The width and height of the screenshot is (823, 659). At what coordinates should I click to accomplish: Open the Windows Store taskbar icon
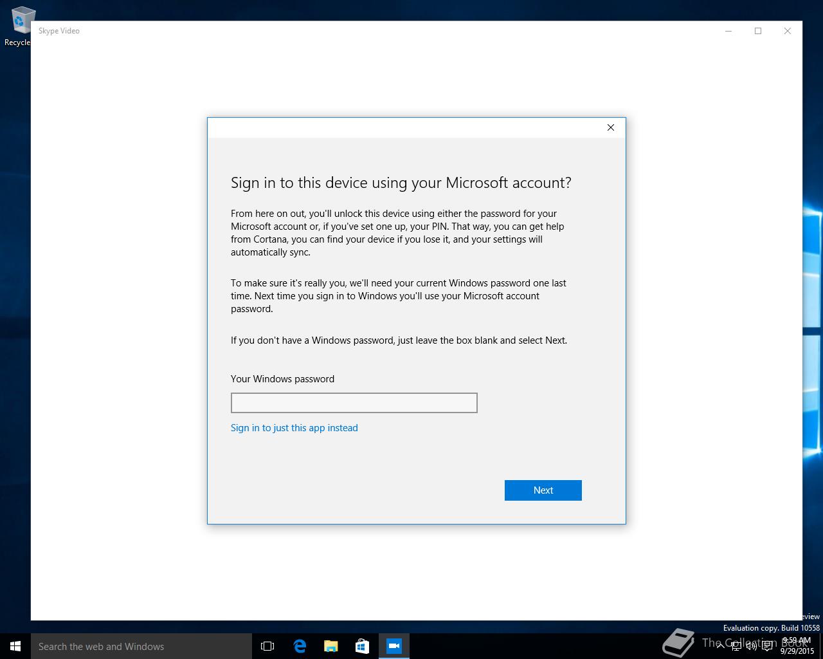click(363, 646)
